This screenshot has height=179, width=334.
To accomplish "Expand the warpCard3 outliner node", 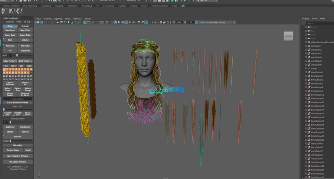I will click(x=305, y=54).
